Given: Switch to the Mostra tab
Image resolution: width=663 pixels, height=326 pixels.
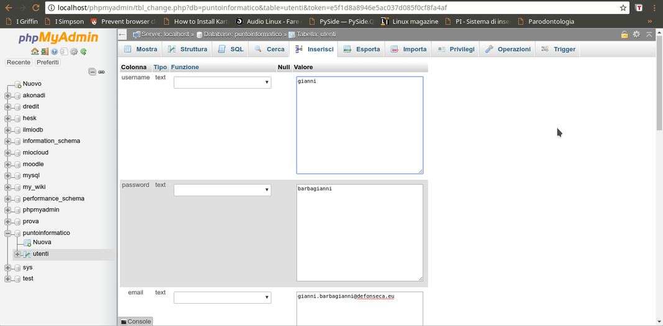Looking at the screenshot, I should point(140,50).
